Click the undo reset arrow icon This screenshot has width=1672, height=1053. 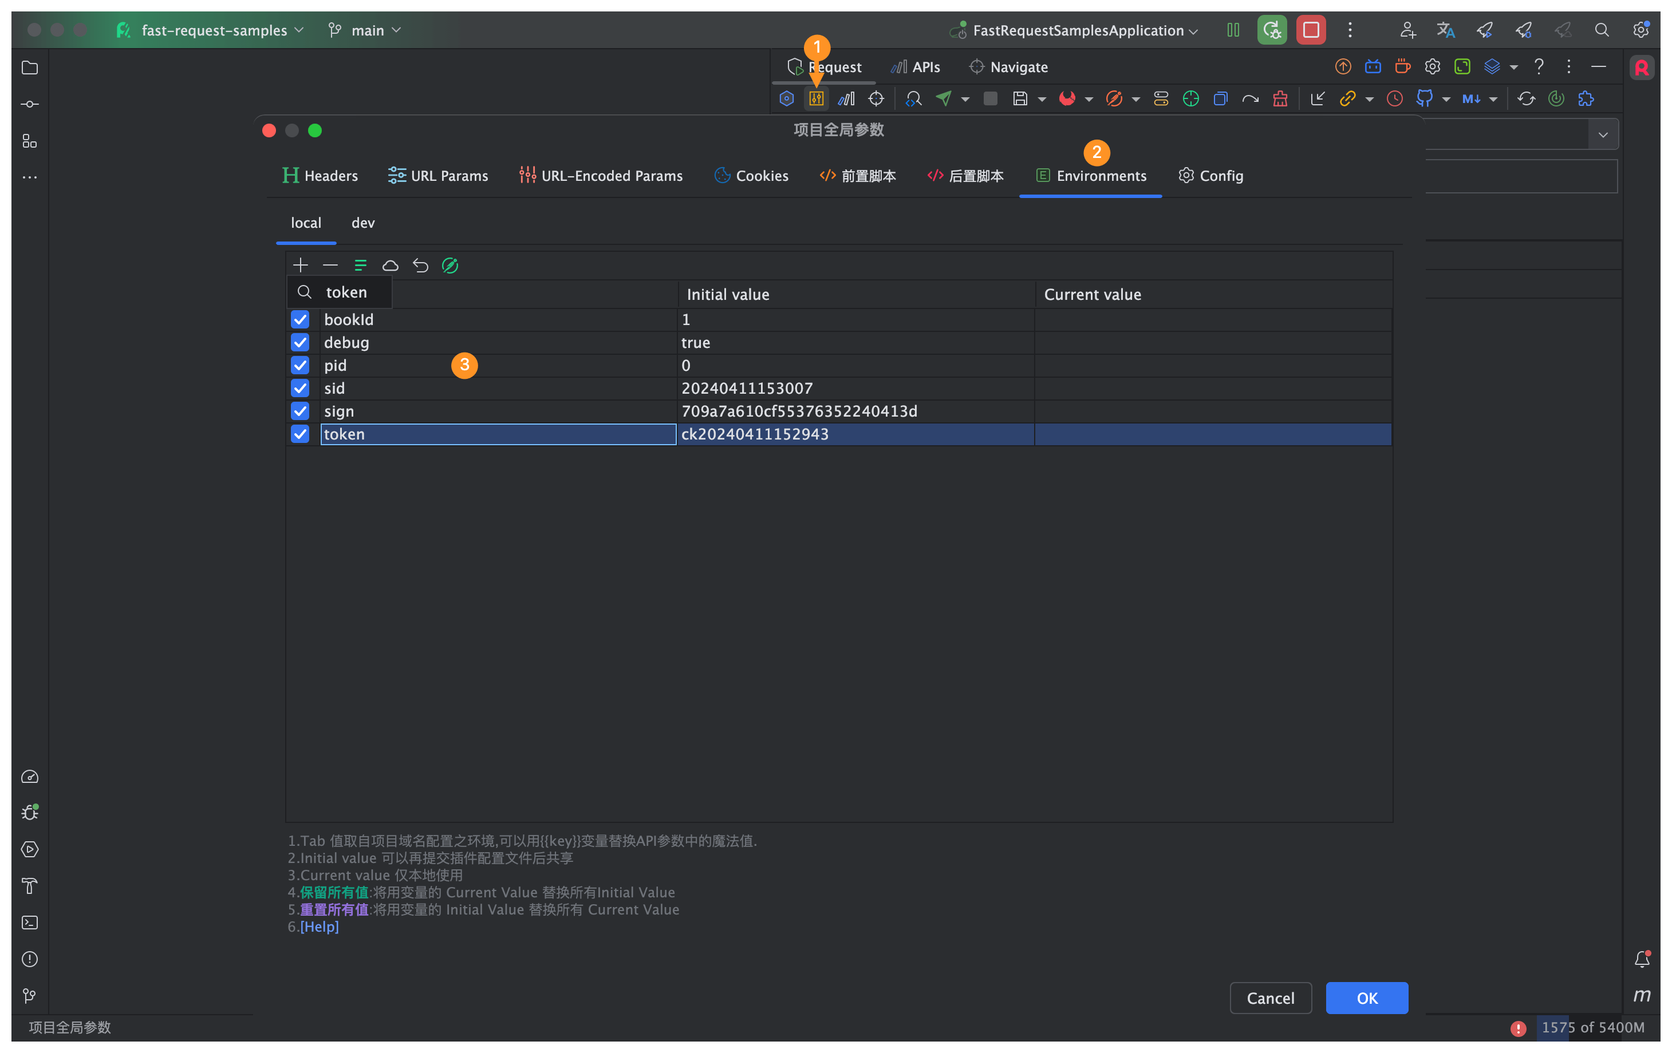(420, 265)
